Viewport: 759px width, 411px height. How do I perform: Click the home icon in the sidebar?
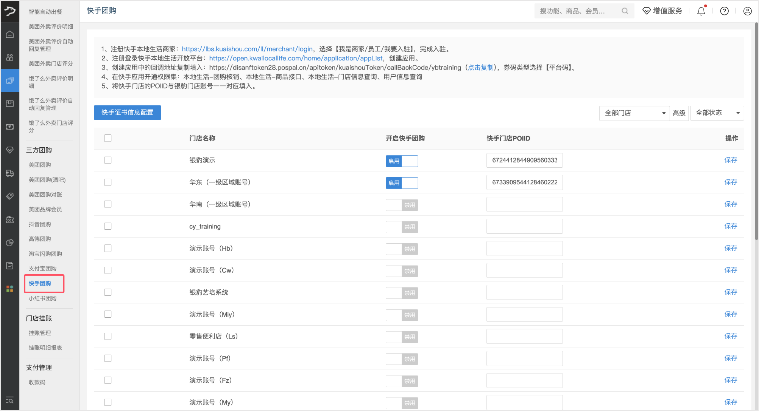[x=10, y=34]
